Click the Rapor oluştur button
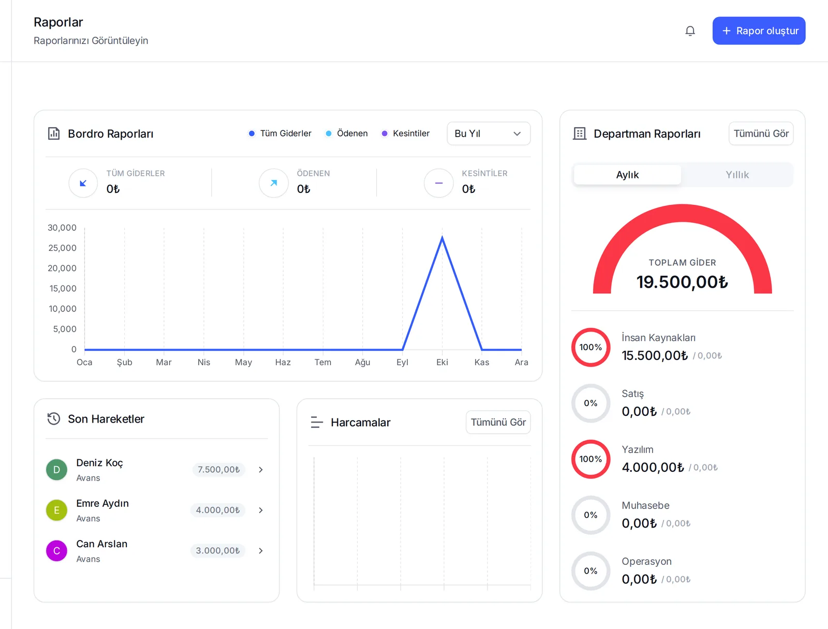 759,31
